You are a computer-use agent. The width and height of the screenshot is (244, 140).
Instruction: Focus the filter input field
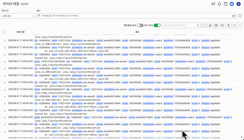click(x=136, y=16)
